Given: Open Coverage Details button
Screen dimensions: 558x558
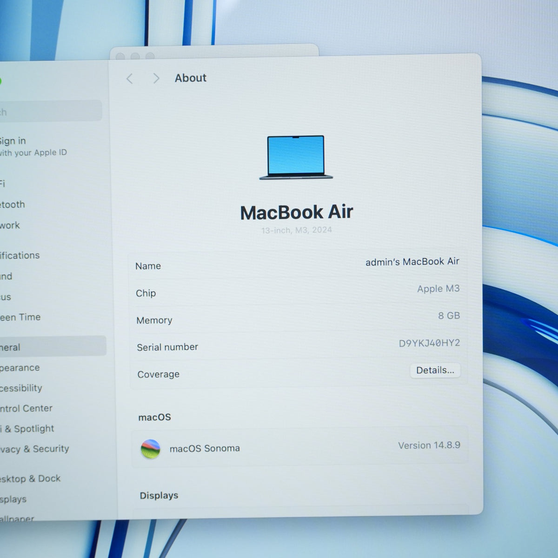Looking at the screenshot, I should [435, 370].
